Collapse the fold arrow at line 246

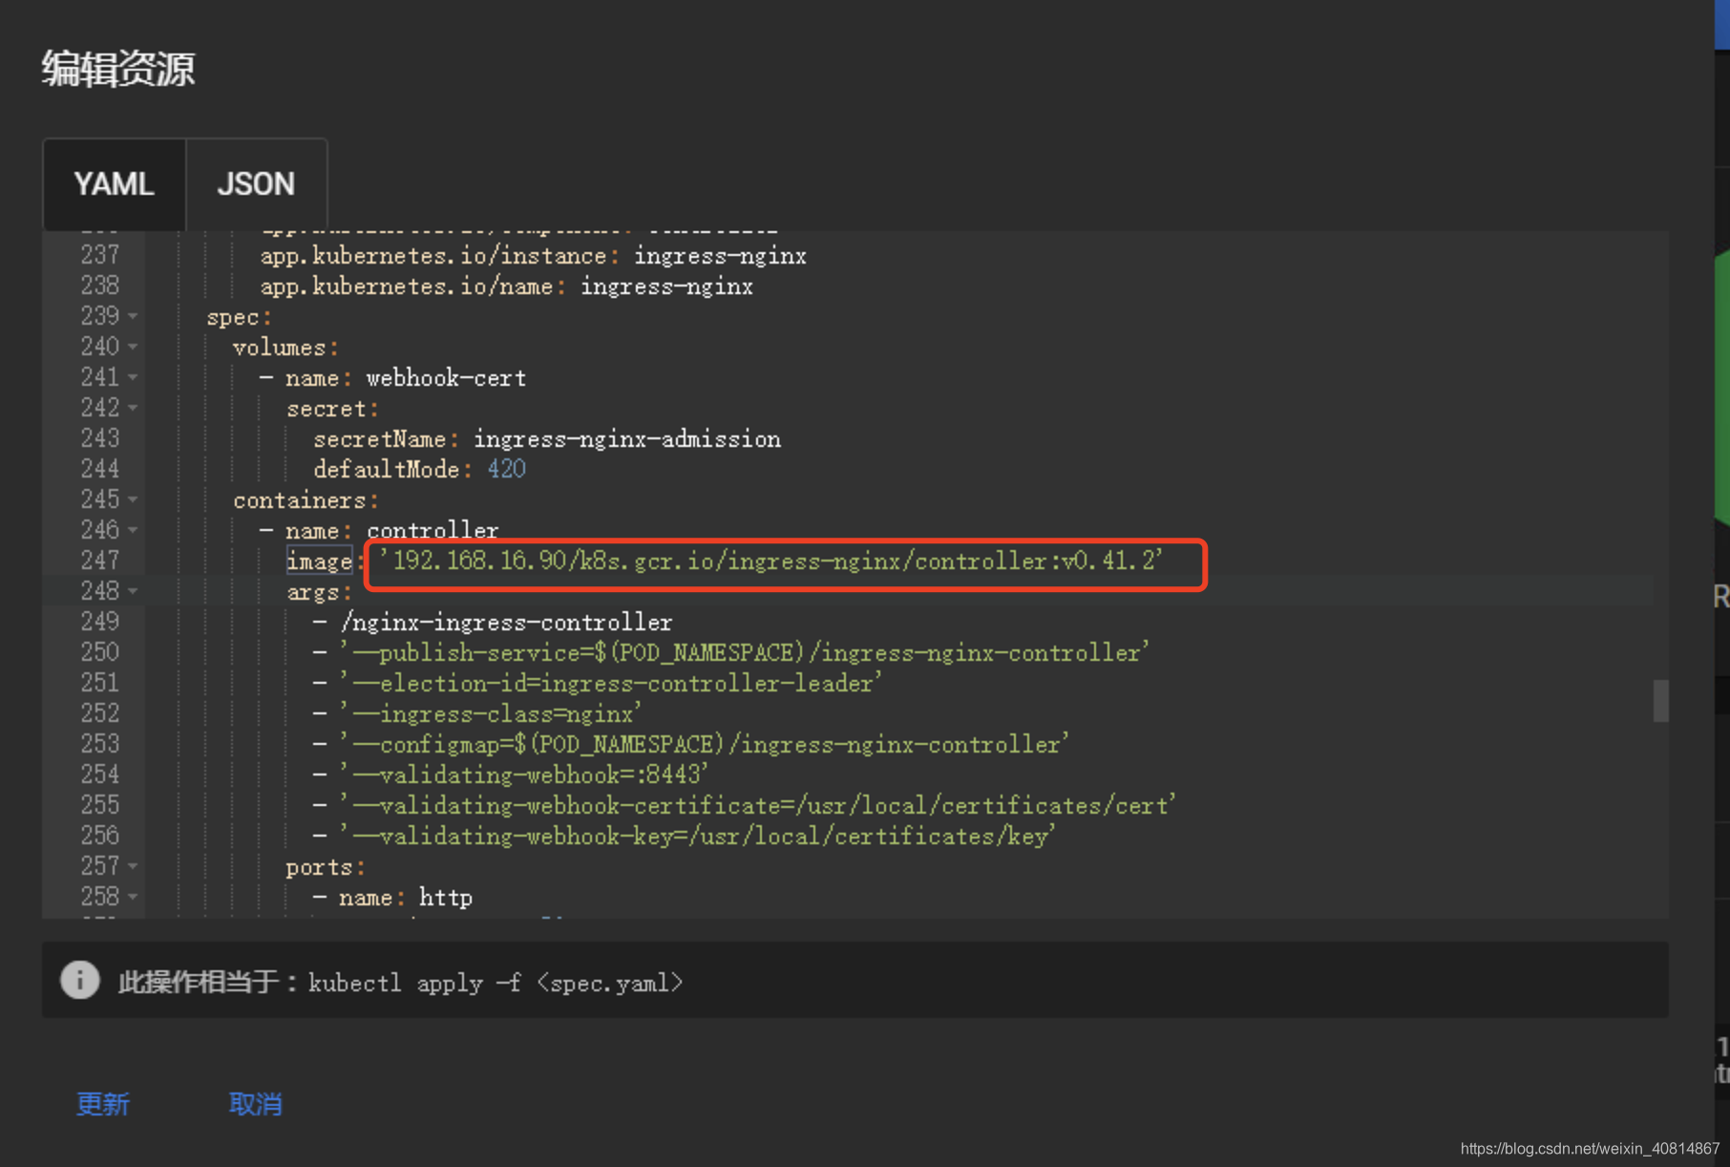133,530
